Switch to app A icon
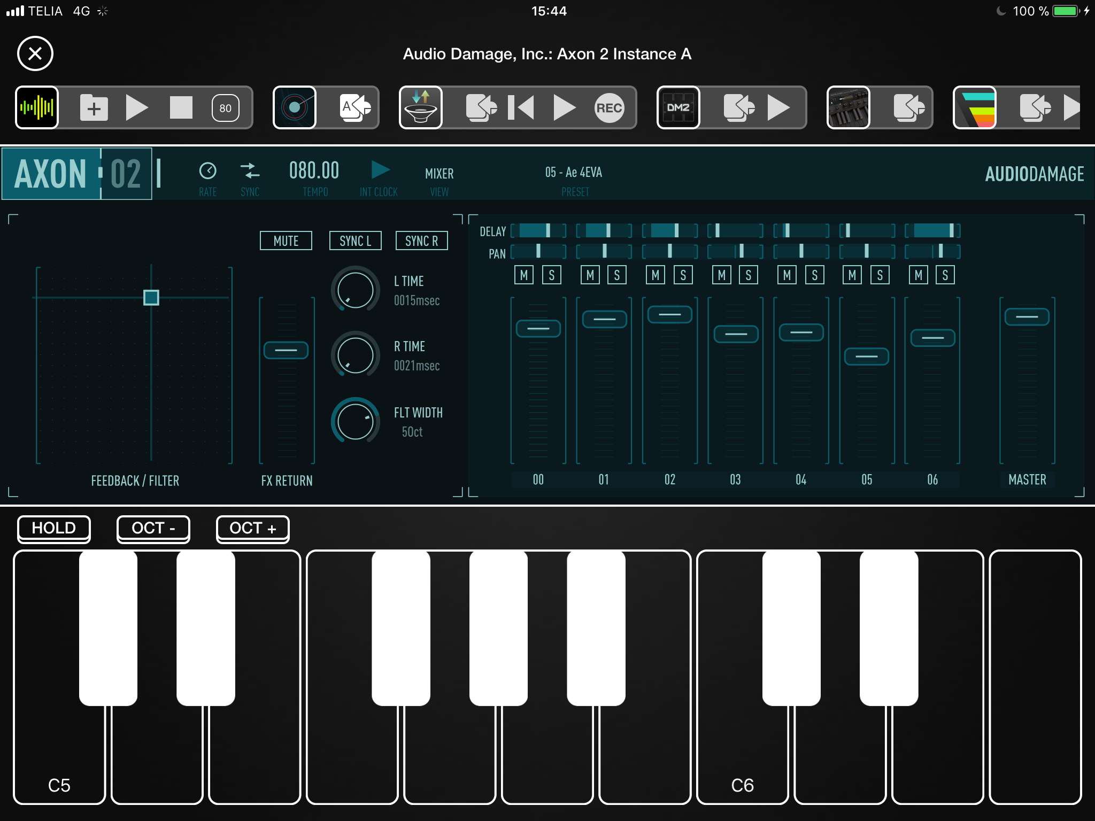Viewport: 1095px width, 821px height. click(356, 108)
